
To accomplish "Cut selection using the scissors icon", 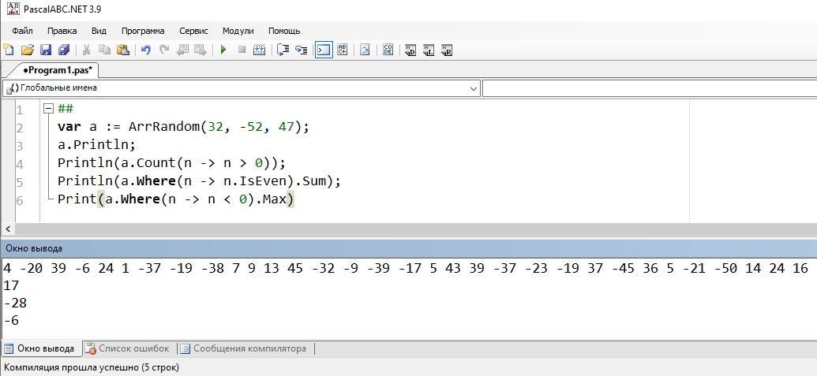I will click(87, 50).
